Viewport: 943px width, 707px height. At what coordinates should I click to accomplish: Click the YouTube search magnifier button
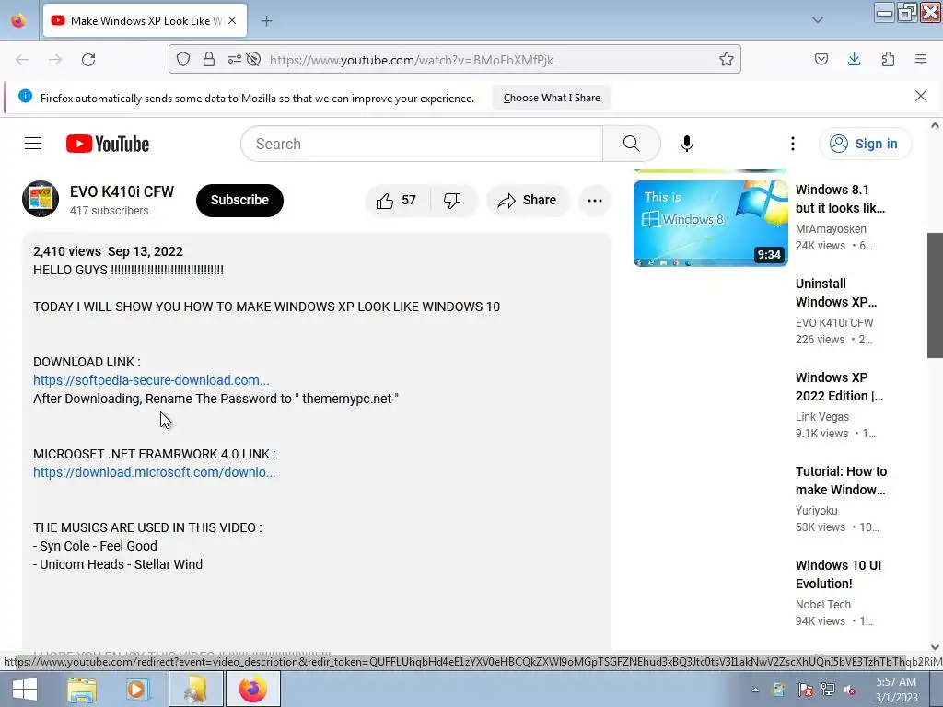coord(632,144)
